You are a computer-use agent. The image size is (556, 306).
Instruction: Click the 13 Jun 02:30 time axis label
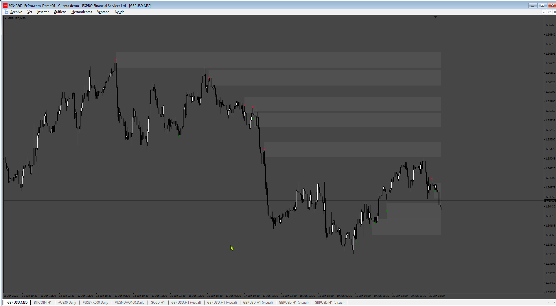tap(122, 296)
